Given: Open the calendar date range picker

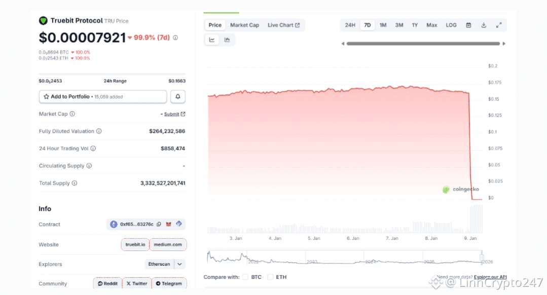Looking at the screenshot, I should pos(468,25).
